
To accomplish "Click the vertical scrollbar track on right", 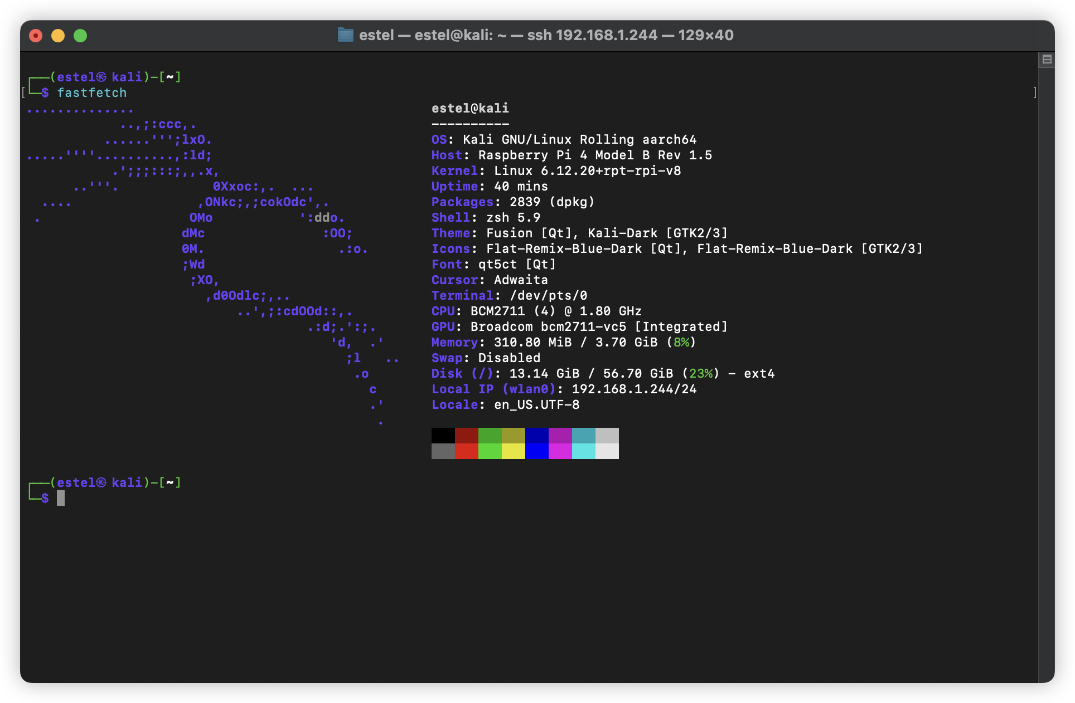I will click(1046, 368).
